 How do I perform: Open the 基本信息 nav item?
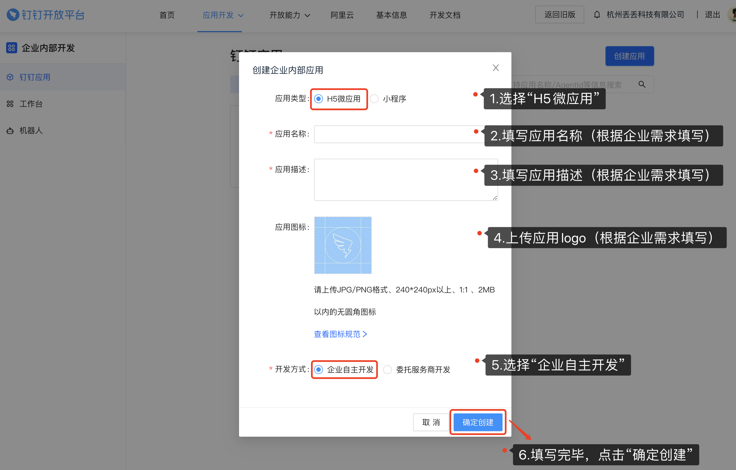pos(392,15)
